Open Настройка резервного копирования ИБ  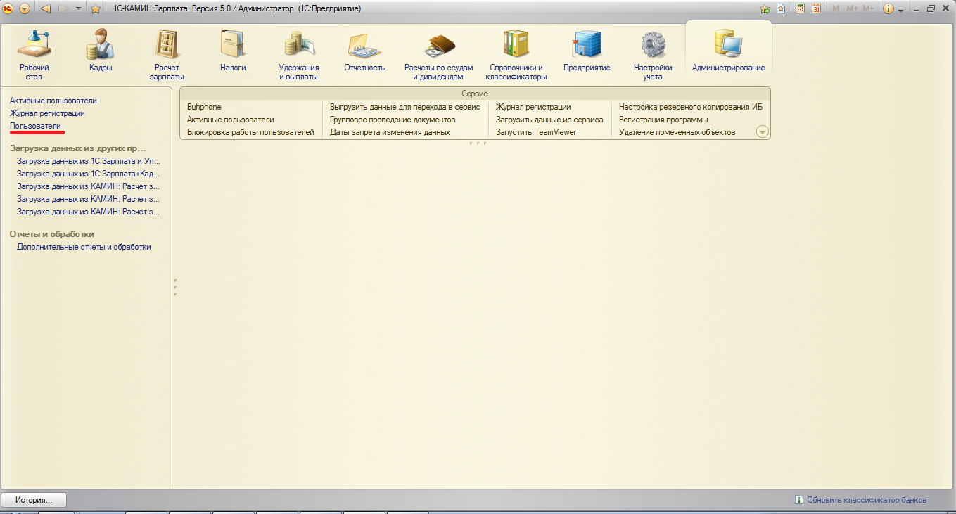click(691, 107)
